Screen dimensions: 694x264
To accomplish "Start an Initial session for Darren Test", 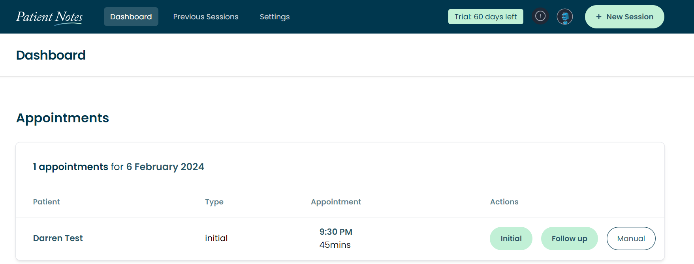I will 511,238.
